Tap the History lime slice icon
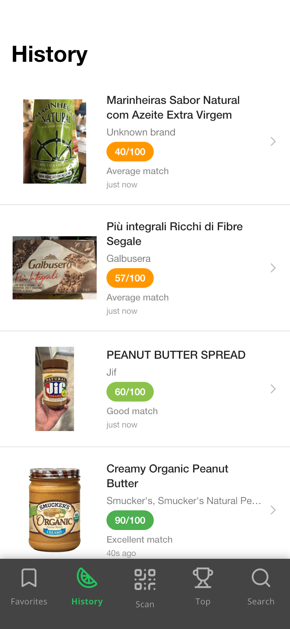The width and height of the screenshot is (290, 629). pyautogui.click(x=87, y=578)
